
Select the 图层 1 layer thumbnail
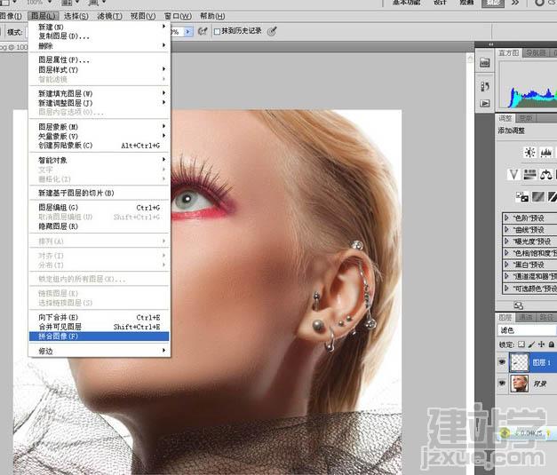coord(519,362)
